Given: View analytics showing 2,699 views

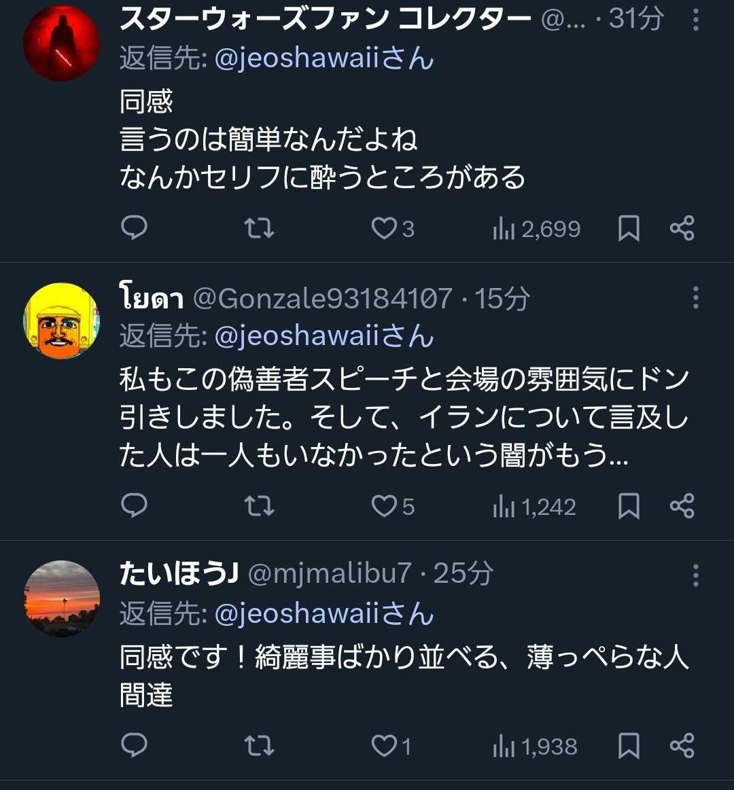Looking at the screenshot, I should tap(536, 230).
